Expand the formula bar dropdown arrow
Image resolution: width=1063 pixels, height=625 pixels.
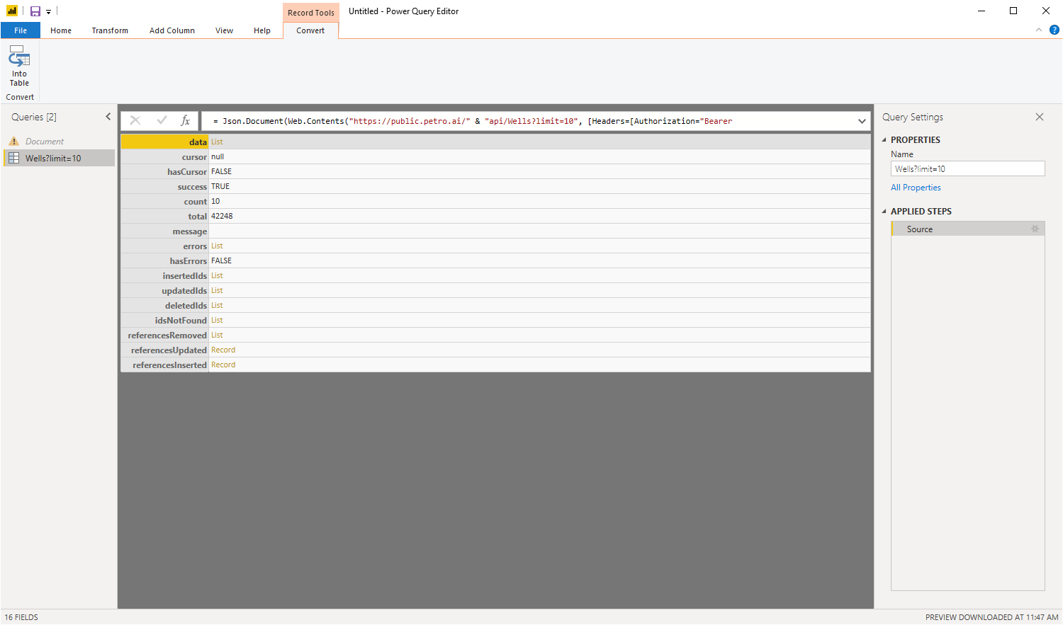point(862,121)
